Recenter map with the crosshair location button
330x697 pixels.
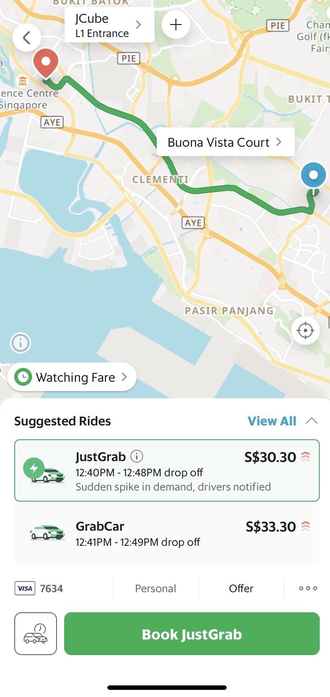306,331
